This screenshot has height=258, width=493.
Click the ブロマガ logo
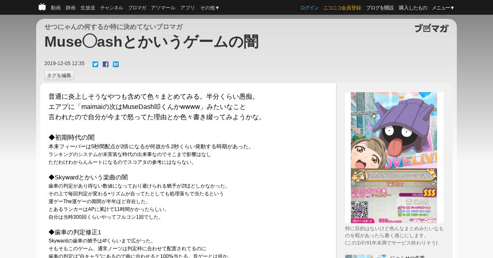pos(431,28)
